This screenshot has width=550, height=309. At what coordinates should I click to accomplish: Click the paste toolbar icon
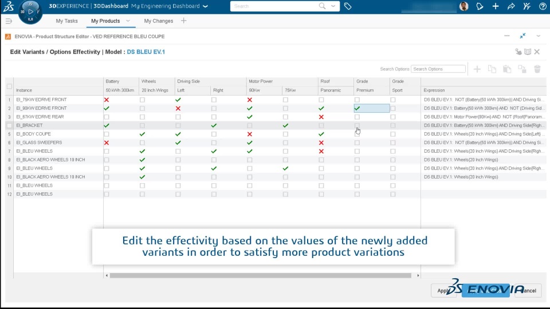[x=507, y=69]
